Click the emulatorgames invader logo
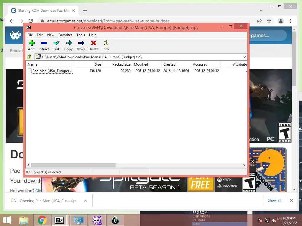The width and height of the screenshot is (302, 226). [15, 35]
